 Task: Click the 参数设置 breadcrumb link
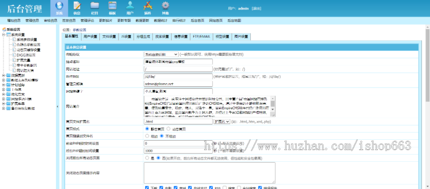[79, 30]
